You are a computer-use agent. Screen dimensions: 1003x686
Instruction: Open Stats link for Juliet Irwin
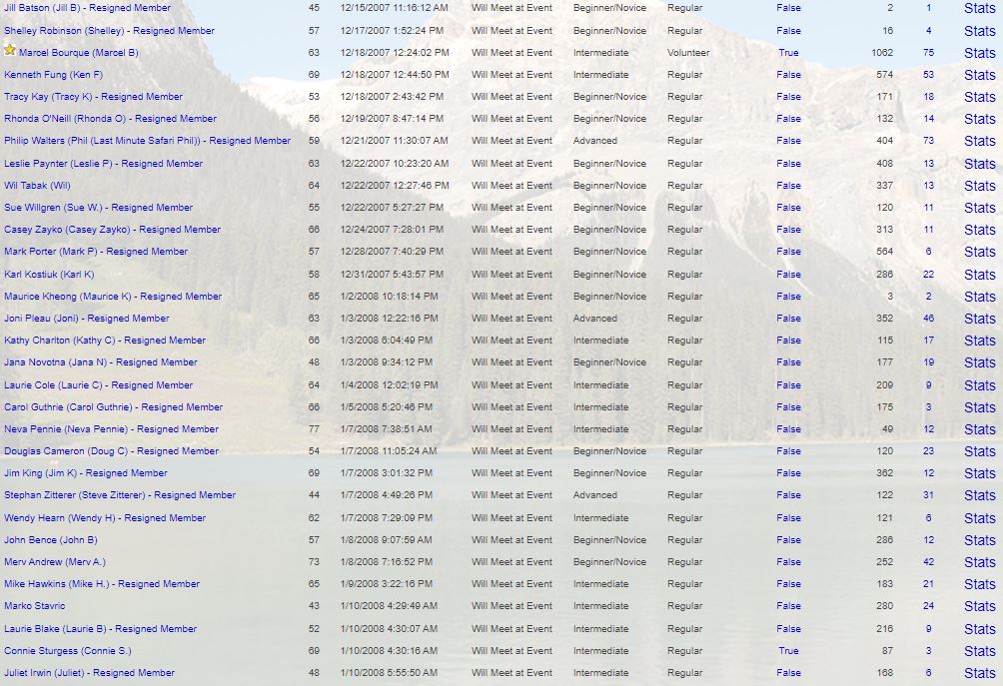979,673
